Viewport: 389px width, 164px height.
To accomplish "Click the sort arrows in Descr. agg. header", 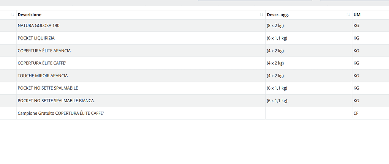I will pyautogui.click(x=348, y=15).
